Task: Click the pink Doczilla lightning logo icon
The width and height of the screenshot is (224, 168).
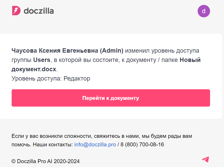Action: tap(16, 11)
